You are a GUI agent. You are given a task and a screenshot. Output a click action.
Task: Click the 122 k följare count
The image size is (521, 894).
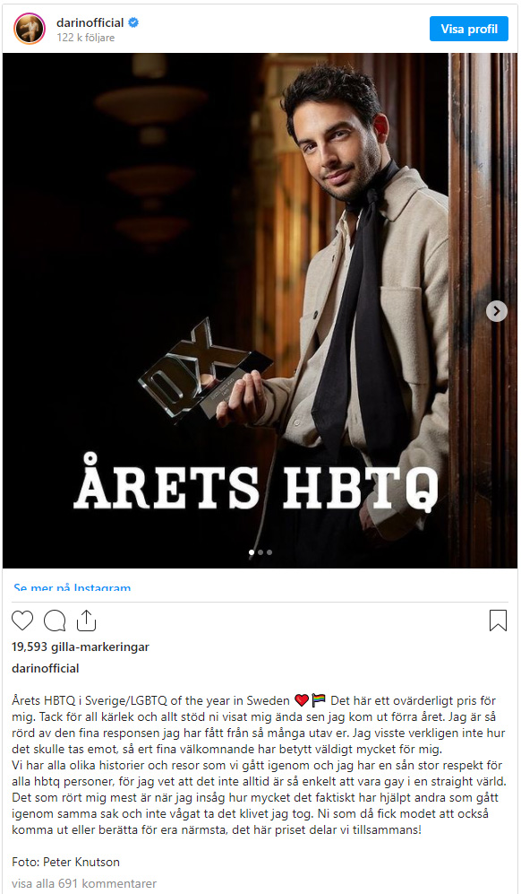coord(85,38)
